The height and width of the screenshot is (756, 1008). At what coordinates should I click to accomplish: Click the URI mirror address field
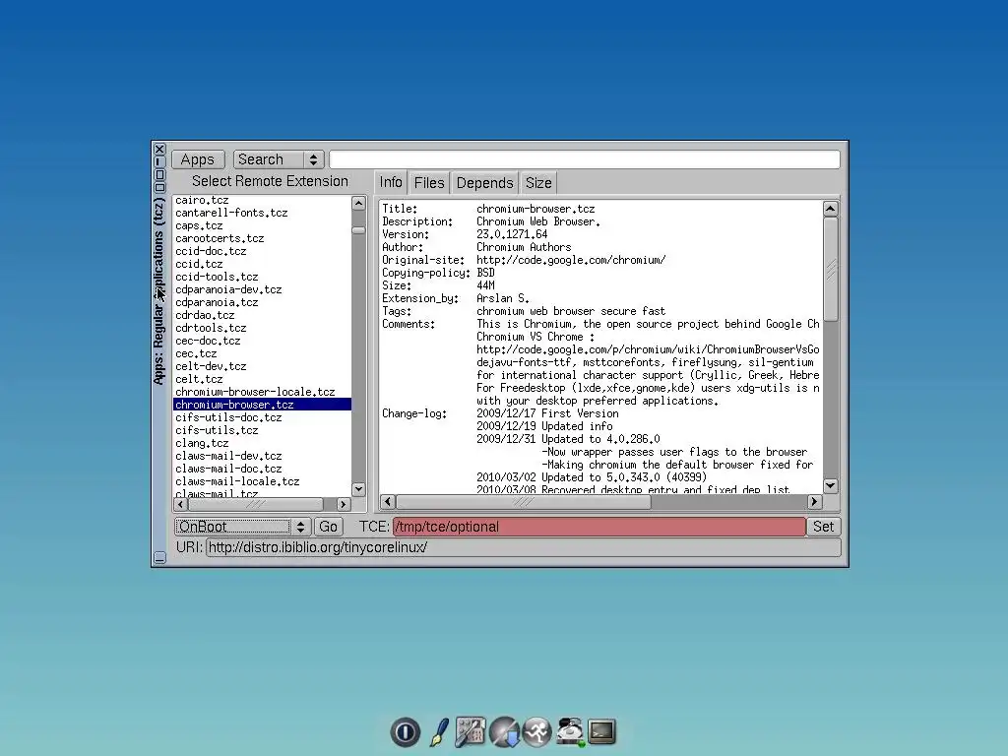tap(524, 547)
